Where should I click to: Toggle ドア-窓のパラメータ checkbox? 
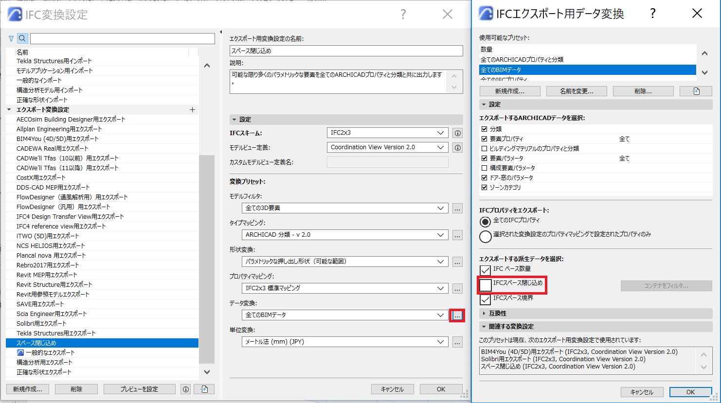pyautogui.click(x=484, y=177)
